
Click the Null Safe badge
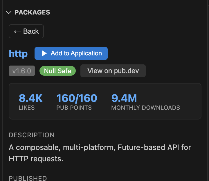click(57, 71)
